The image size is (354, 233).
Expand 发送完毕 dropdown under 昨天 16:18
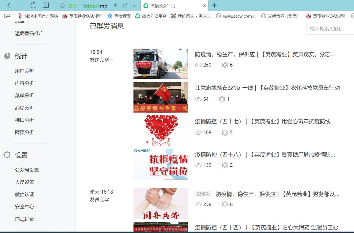(112, 200)
